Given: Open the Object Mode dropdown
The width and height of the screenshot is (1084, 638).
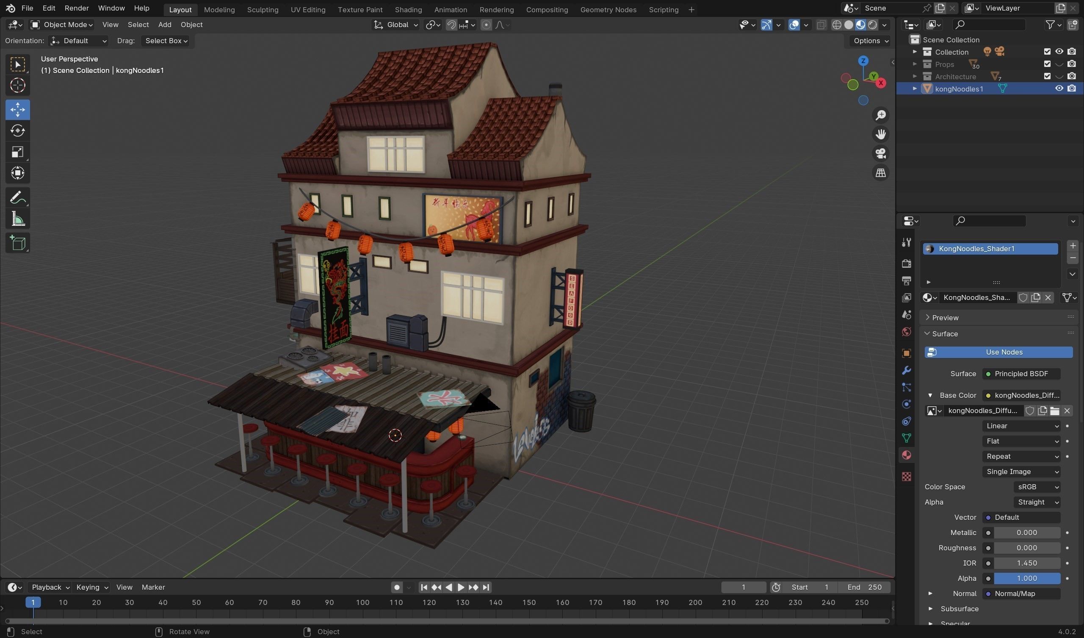Looking at the screenshot, I should click(x=62, y=25).
